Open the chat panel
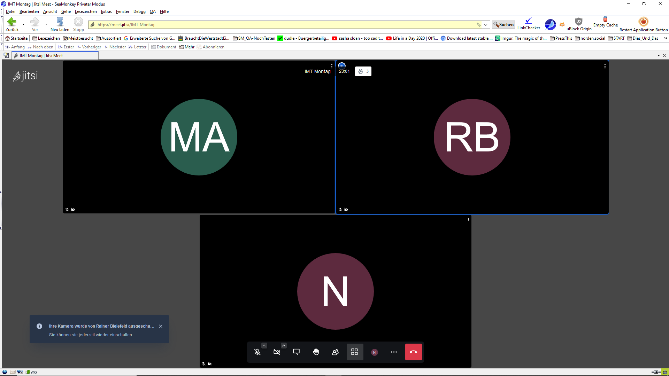The width and height of the screenshot is (669, 376). tap(296, 352)
